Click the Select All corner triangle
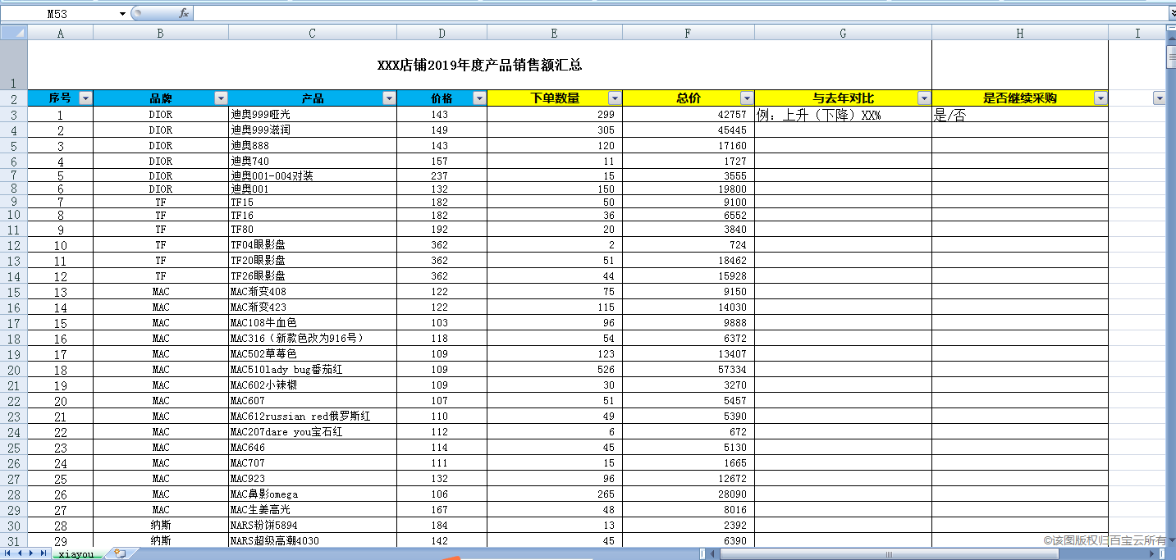Image resolution: width=1176 pixels, height=560 pixels. 14,33
